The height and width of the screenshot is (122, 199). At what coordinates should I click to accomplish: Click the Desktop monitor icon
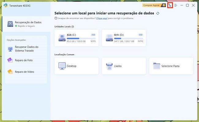pos(62,66)
